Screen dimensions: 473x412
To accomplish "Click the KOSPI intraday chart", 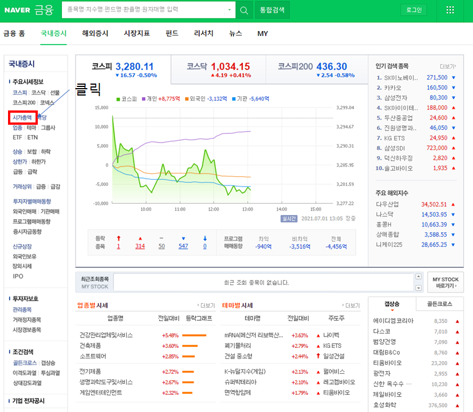I will (223, 155).
